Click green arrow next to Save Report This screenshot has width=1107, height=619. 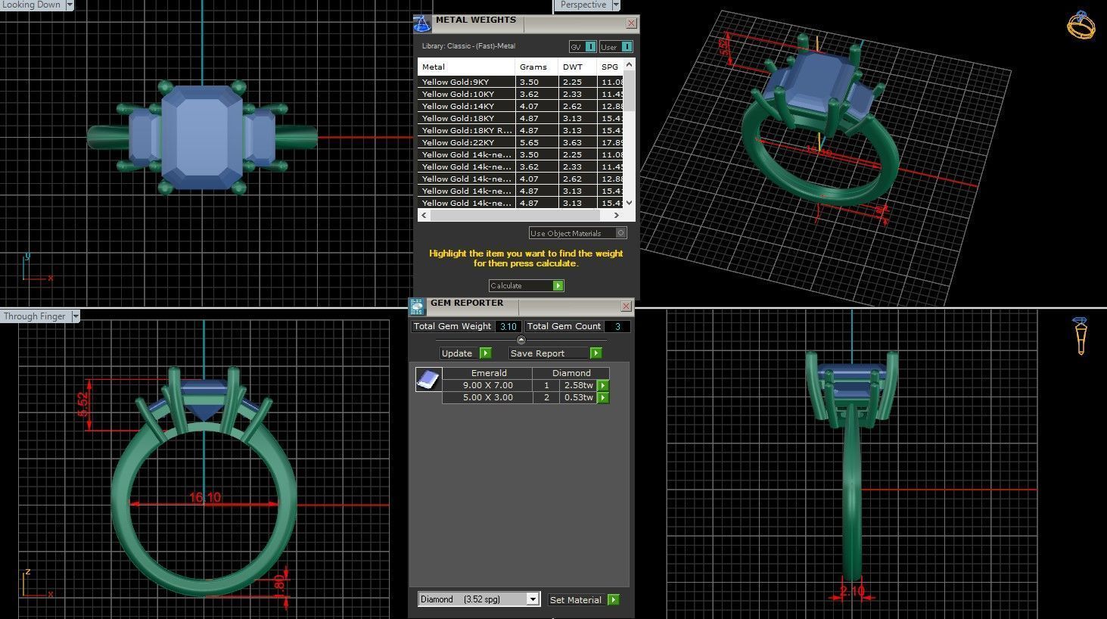pyautogui.click(x=596, y=353)
